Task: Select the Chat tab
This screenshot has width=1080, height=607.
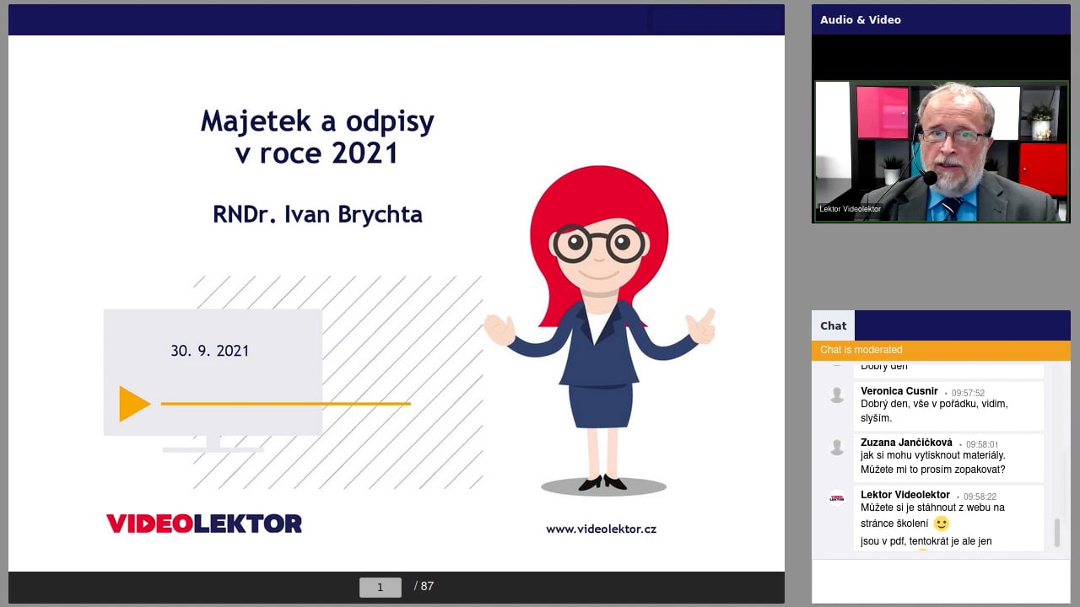Action: [833, 325]
